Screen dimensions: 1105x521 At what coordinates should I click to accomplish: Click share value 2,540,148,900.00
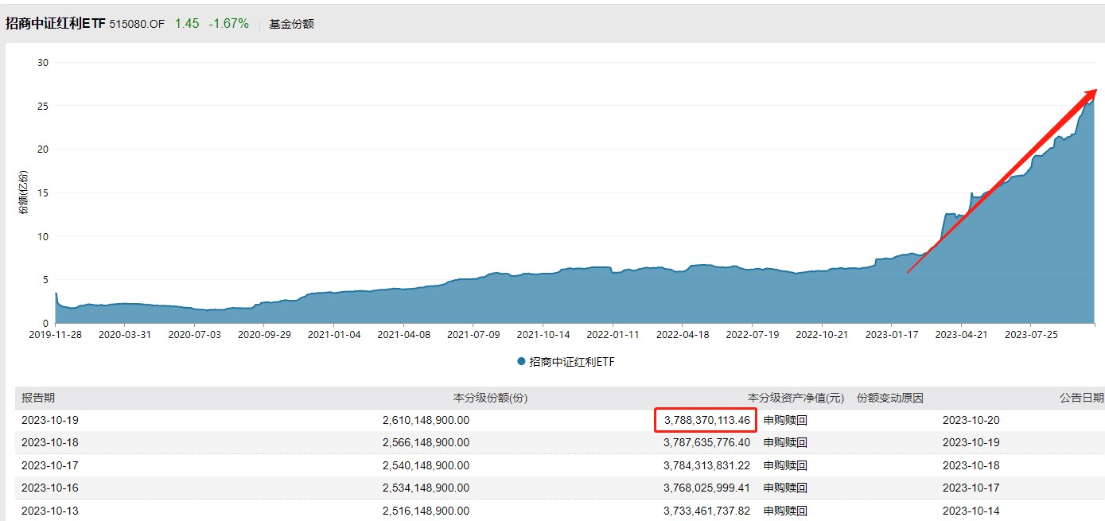426,465
